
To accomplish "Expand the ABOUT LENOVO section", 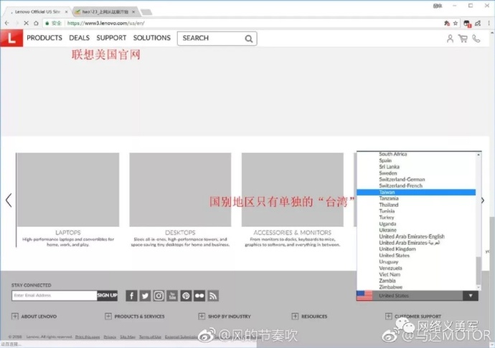I will (x=34, y=316).
